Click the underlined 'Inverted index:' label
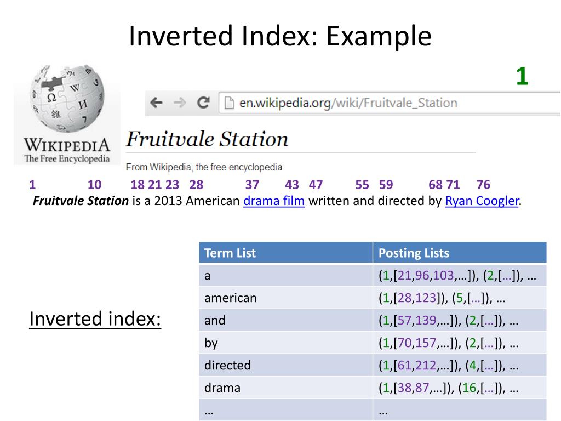Image resolution: width=561 pixels, height=421 pixels. tap(95, 318)
